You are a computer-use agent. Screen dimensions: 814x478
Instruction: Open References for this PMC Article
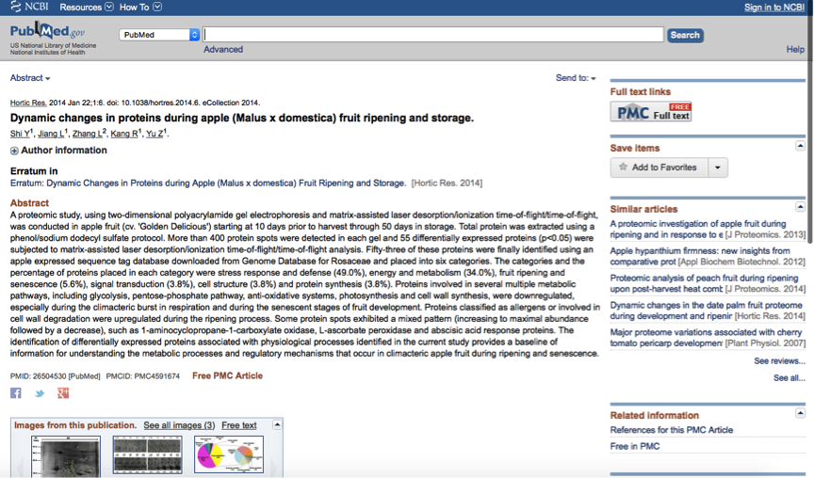(671, 430)
